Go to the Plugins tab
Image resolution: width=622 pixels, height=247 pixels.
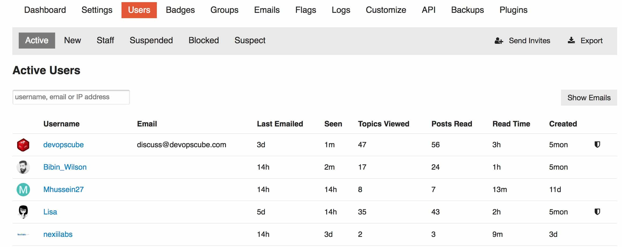[x=513, y=10]
